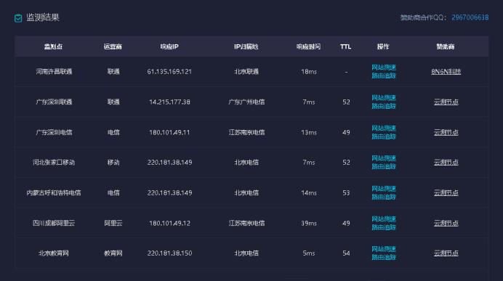Click the 运营商 column header

[113, 46]
